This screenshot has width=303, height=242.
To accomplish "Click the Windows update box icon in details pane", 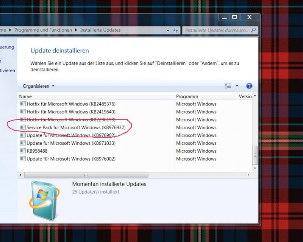I will (x=45, y=201).
